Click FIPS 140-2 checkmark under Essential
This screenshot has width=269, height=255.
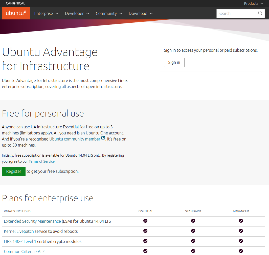pyautogui.click(x=145, y=241)
